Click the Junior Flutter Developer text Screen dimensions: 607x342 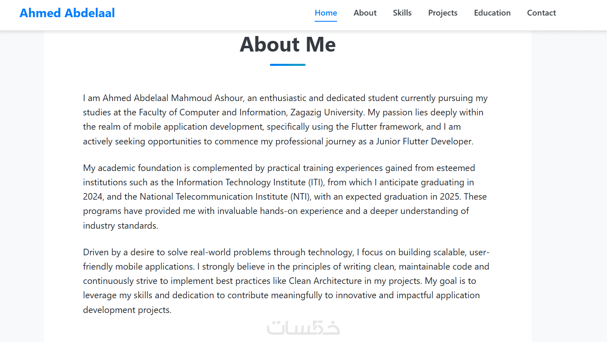tap(424, 142)
